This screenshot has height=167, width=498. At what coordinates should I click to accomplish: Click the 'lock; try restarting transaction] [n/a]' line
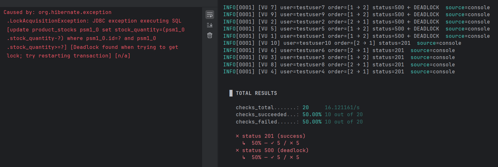pyautogui.click(x=69, y=56)
